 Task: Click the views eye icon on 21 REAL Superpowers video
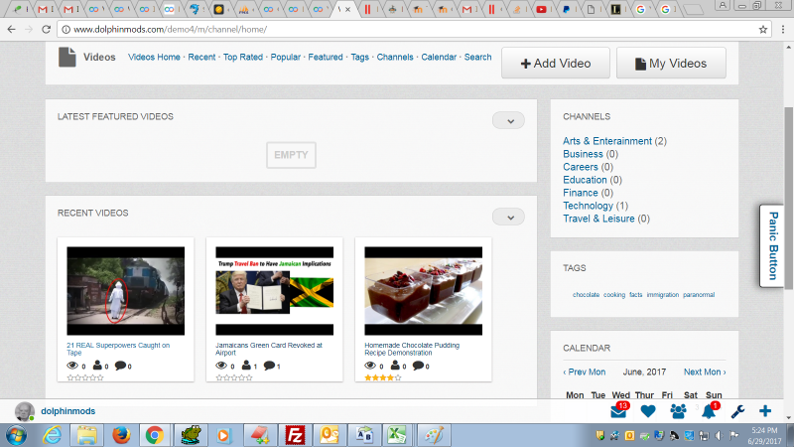pyautogui.click(x=72, y=366)
